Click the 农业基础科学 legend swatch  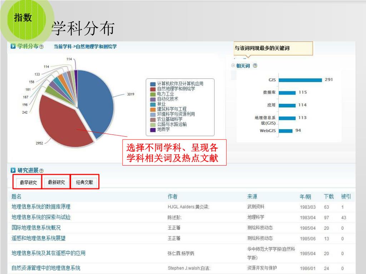coord(153,120)
